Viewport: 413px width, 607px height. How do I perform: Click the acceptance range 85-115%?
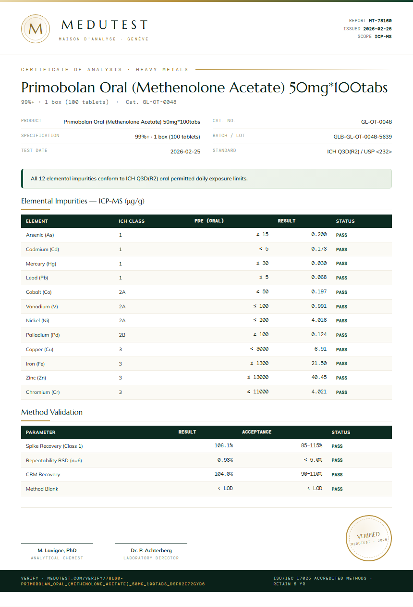[312, 445]
